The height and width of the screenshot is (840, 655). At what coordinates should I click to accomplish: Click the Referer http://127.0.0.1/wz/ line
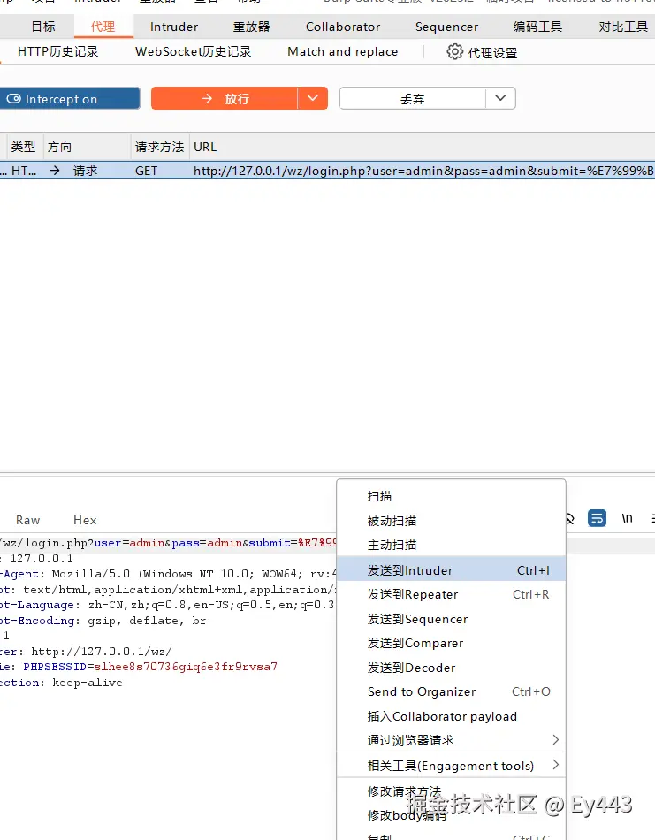86,652
